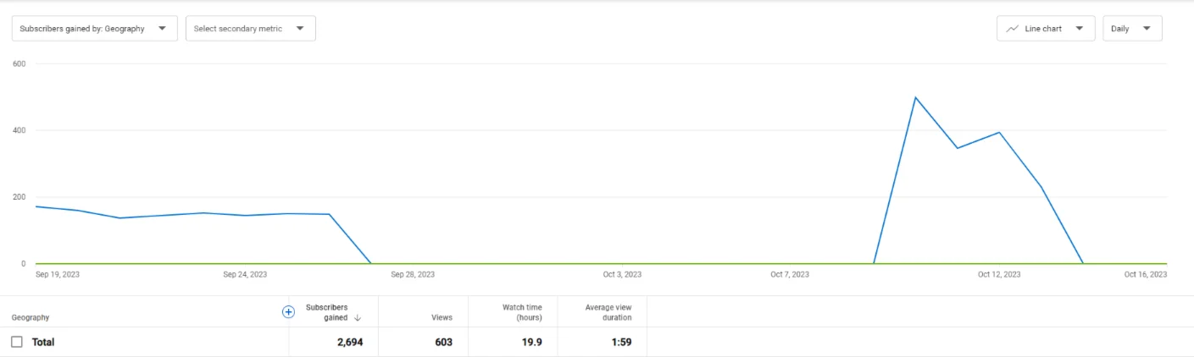Click the sort arrow next to Subscribers gained
Image resolution: width=1194 pixels, height=357 pixels.
[358, 318]
